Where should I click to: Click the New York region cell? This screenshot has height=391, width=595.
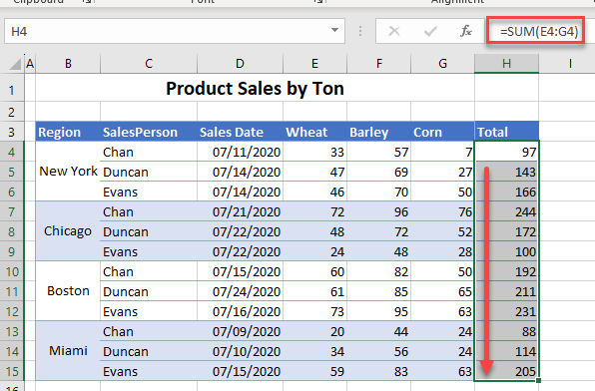click(x=68, y=171)
